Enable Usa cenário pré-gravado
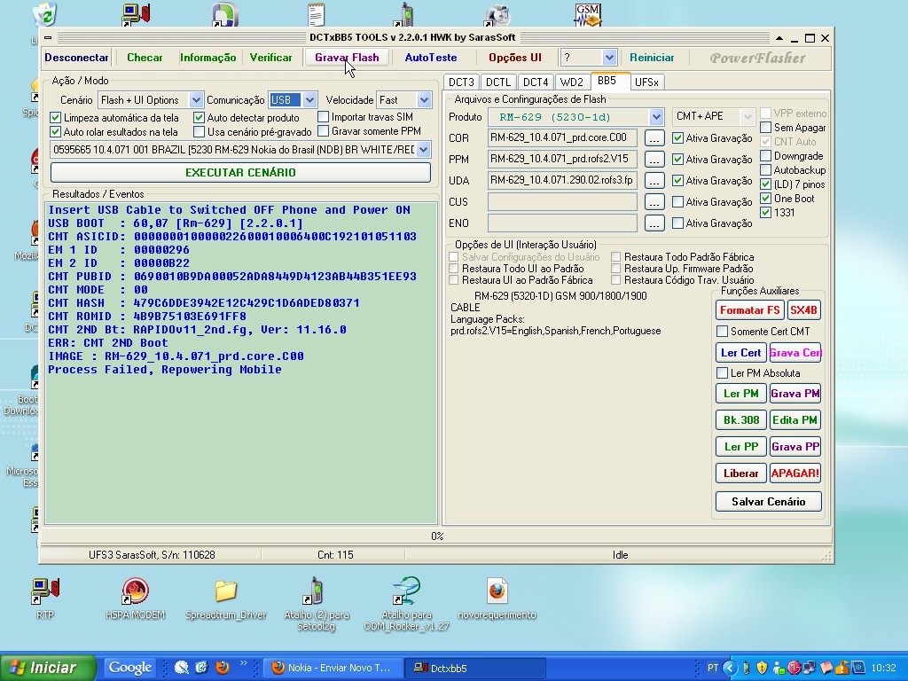This screenshot has height=681, width=908. [x=200, y=131]
